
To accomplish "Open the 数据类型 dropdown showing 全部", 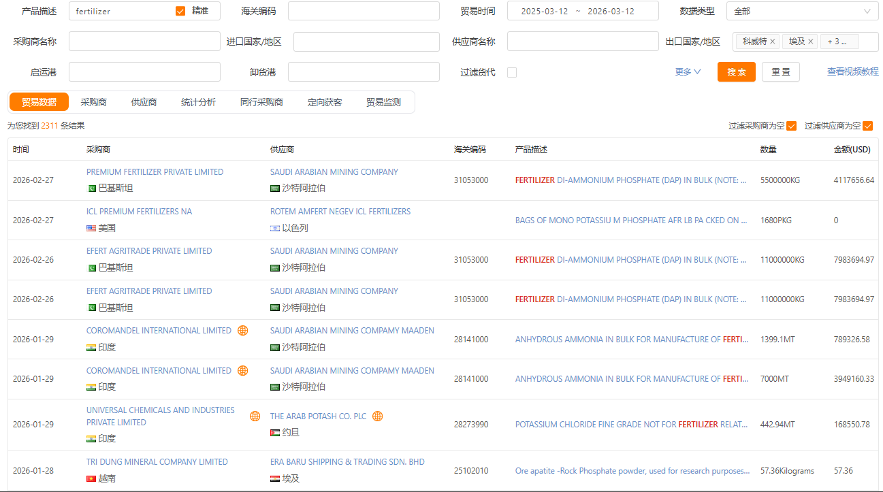I will pyautogui.click(x=802, y=11).
